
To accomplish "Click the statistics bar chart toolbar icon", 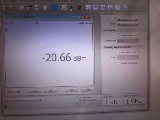I will [x=110, y=8].
